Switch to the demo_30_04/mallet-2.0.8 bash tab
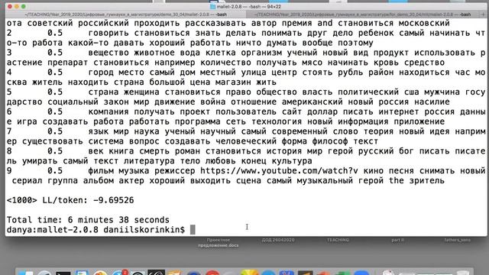The width and height of the screenshot is (489, 275). pyautogui.click(x=125, y=15)
